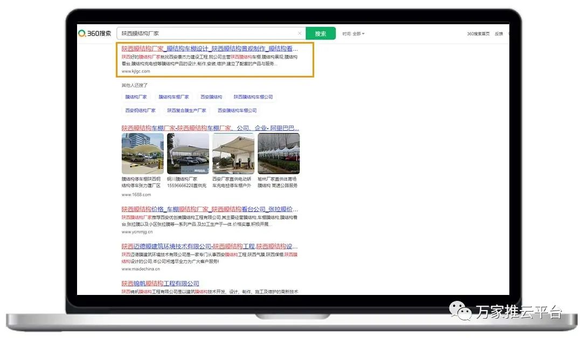Open the 陕西锦帆膜结构工程有限公司 result

(x=160, y=284)
